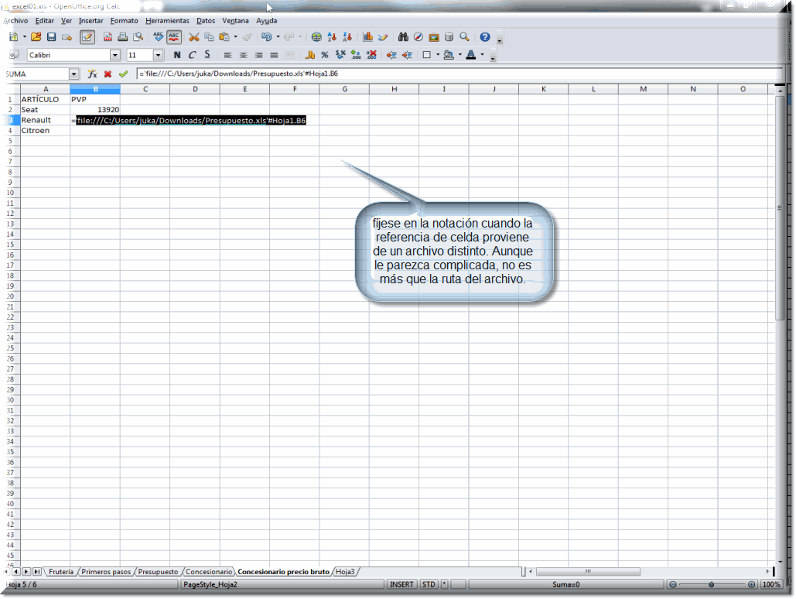Viewport: 796px width, 599px height.
Task: Toggle INSERT mode in status bar
Action: pyautogui.click(x=401, y=584)
